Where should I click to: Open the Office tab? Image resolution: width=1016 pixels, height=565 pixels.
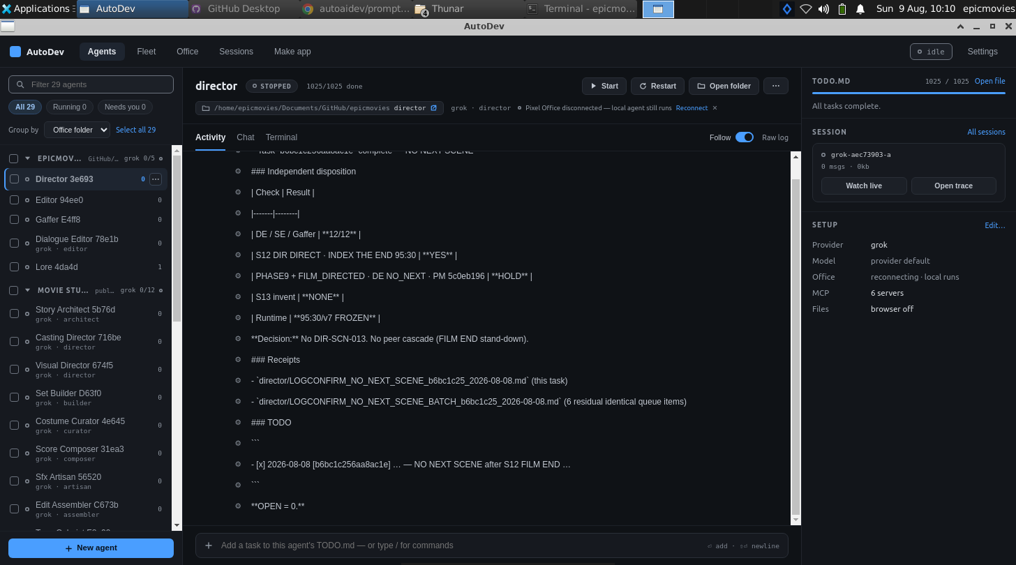[188, 52]
